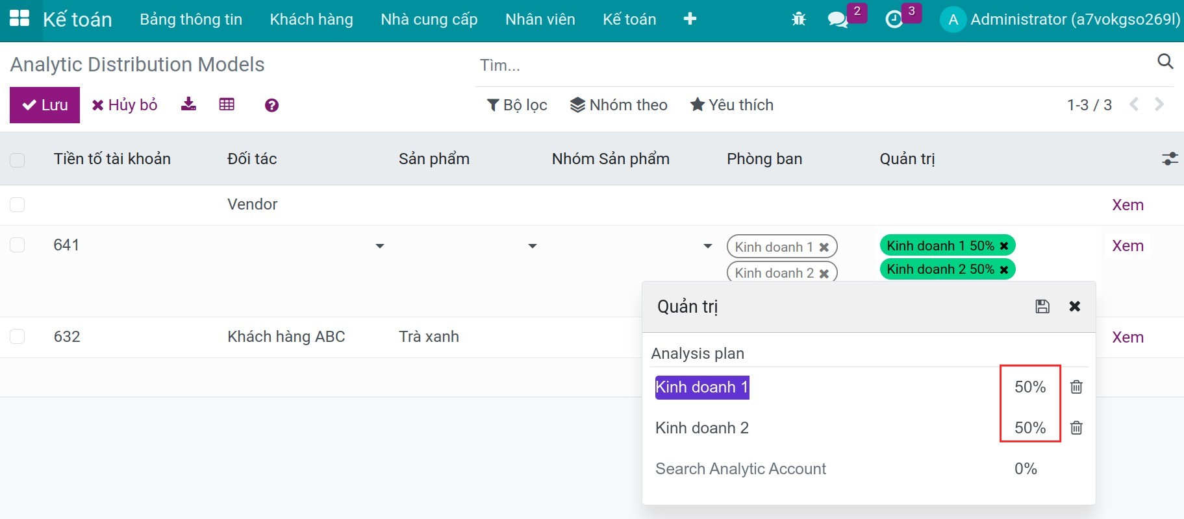The image size is (1184, 519).
Task: Sort by Sản phẩm column header
Action: point(434,159)
